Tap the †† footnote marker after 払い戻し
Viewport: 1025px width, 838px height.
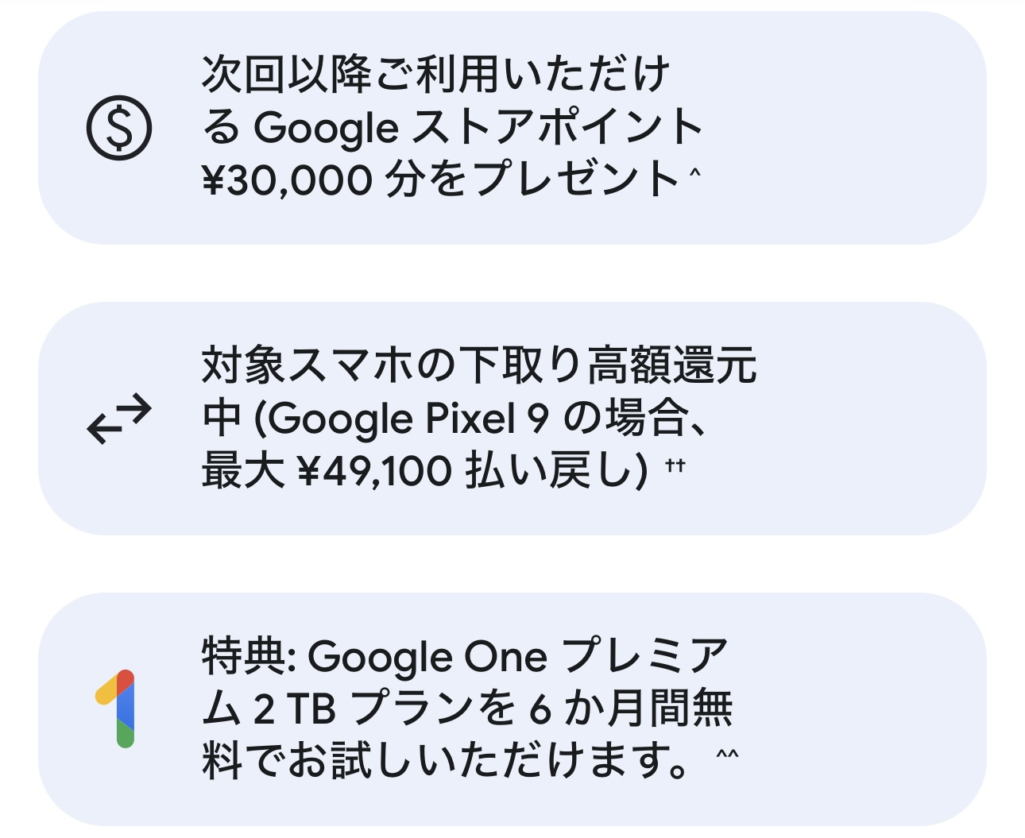click(675, 465)
